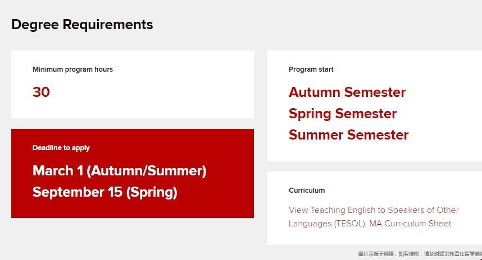Select the Summer Semester text
482x260 pixels.
349,135
